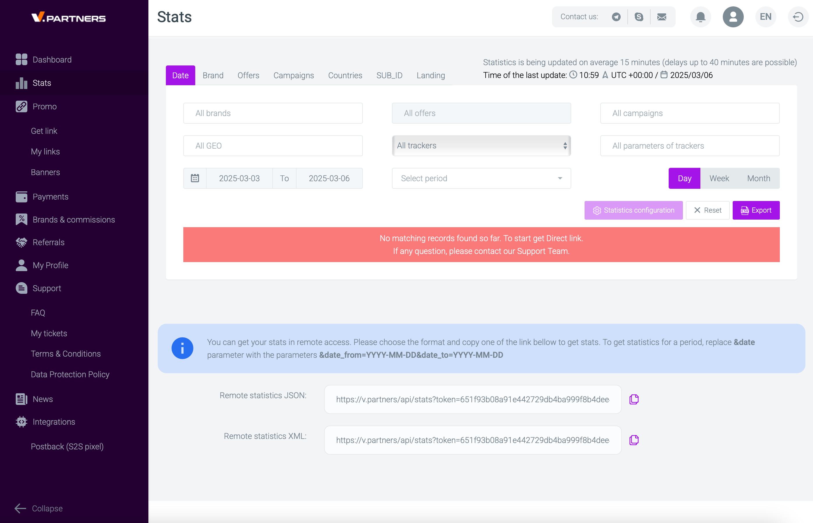The image size is (813, 523).
Task: Click the Integrations gear icon
Action: point(22,422)
